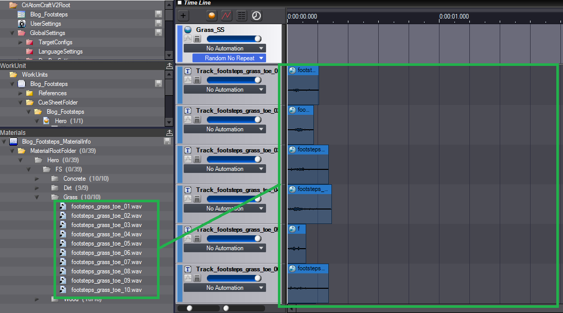563x313 pixels.
Task: Click the save icon beside GlobalSettings
Action: pos(159,33)
